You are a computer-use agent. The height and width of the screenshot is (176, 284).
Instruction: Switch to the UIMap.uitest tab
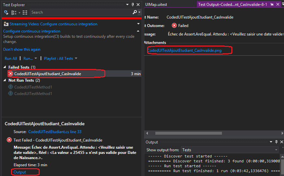point(156,5)
